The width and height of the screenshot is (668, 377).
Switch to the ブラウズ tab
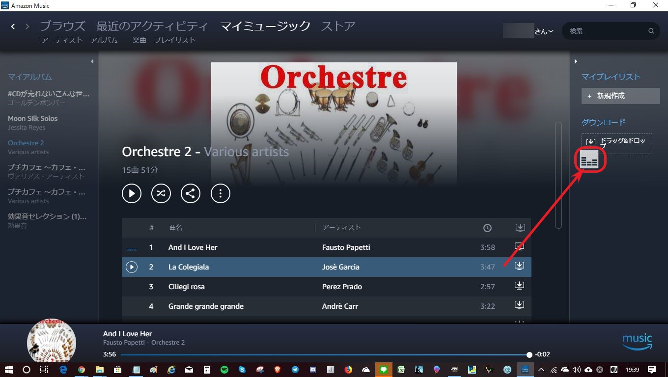tap(63, 26)
